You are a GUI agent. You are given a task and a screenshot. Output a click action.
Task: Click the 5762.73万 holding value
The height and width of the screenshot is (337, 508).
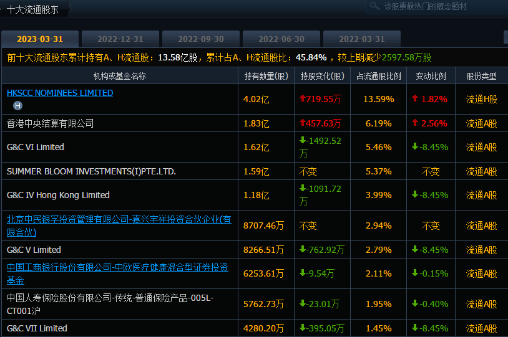pos(263,304)
